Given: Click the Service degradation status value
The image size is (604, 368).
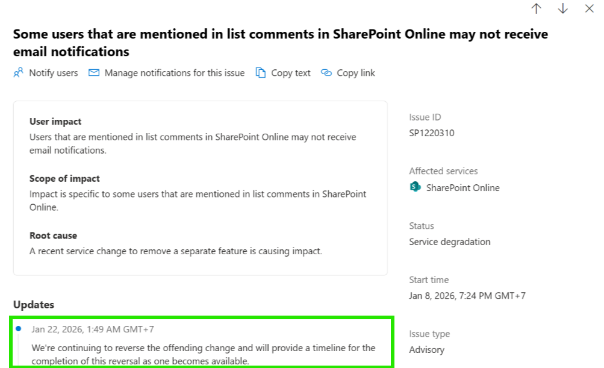Looking at the screenshot, I should click(449, 242).
